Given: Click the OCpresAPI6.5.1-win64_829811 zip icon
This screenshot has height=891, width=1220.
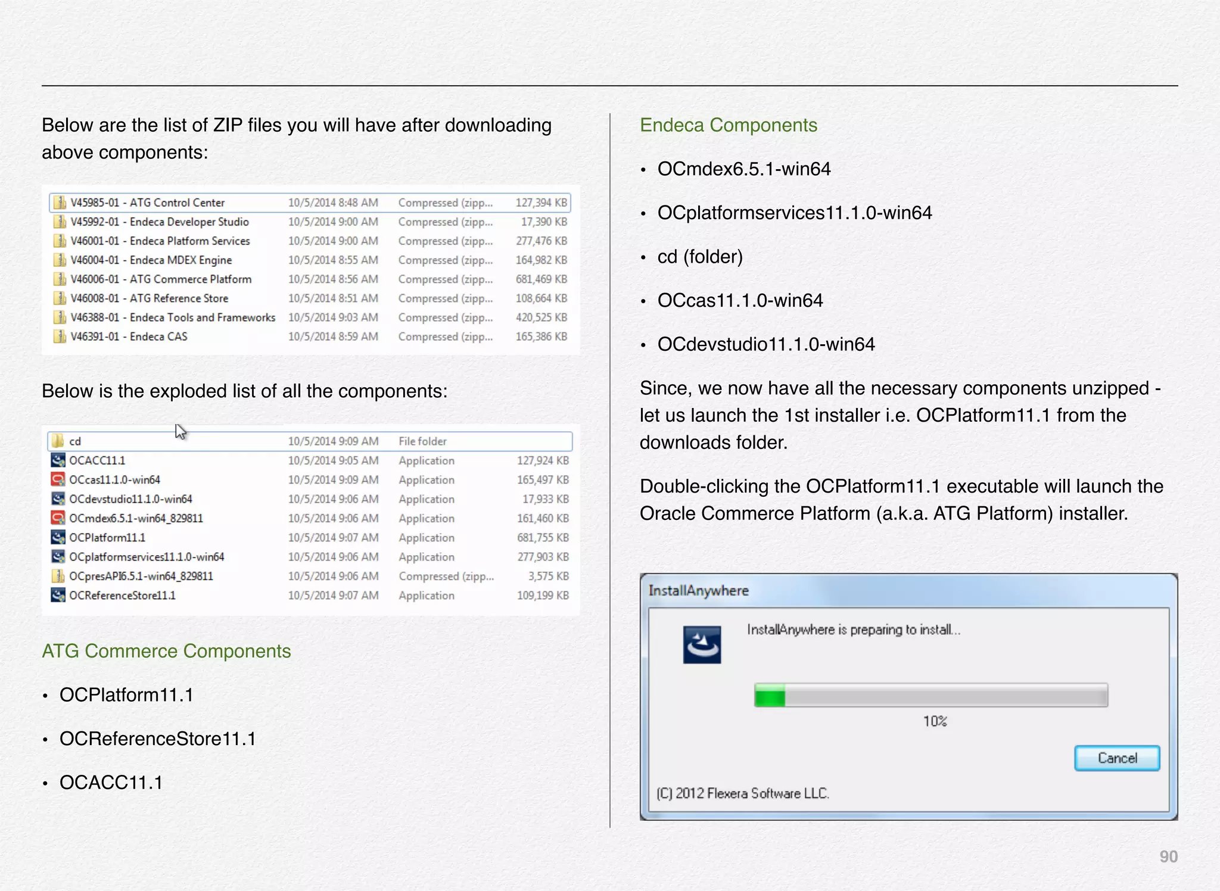Looking at the screenshot, I should 58,576.
